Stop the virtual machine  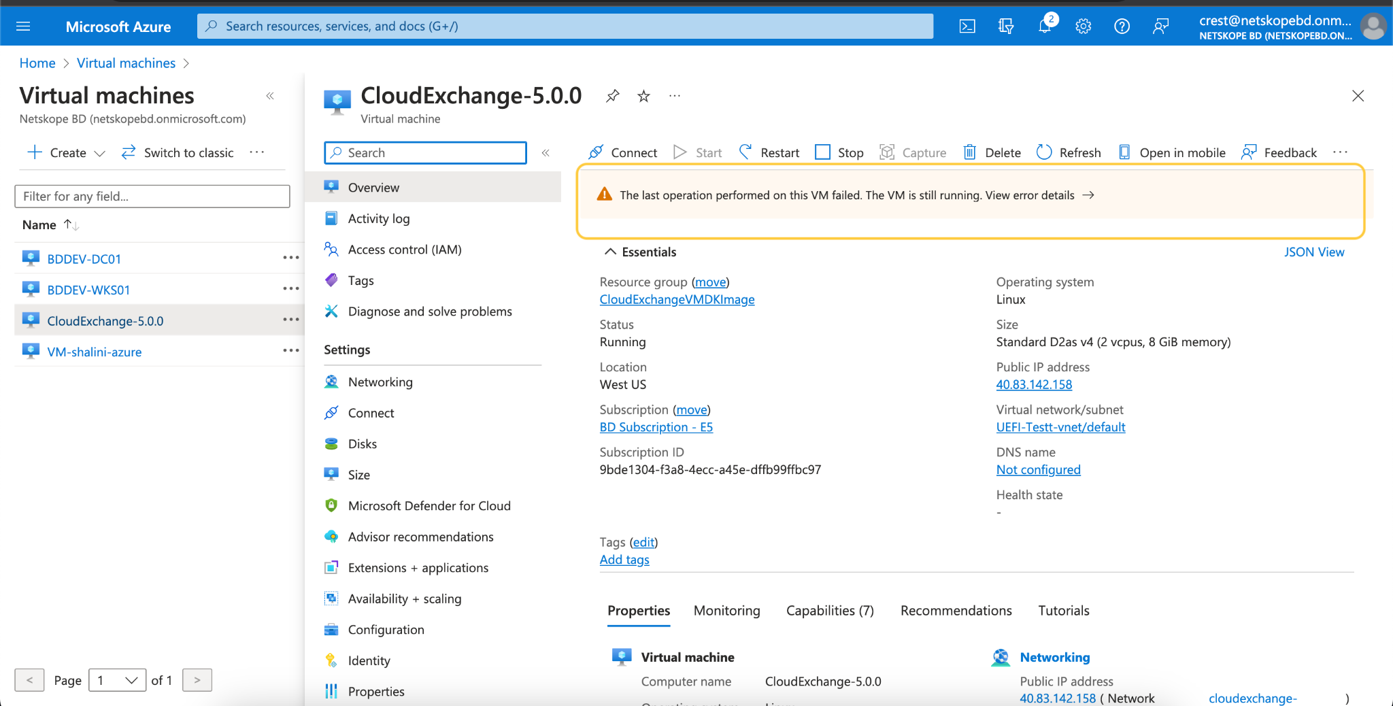(839, 152)
